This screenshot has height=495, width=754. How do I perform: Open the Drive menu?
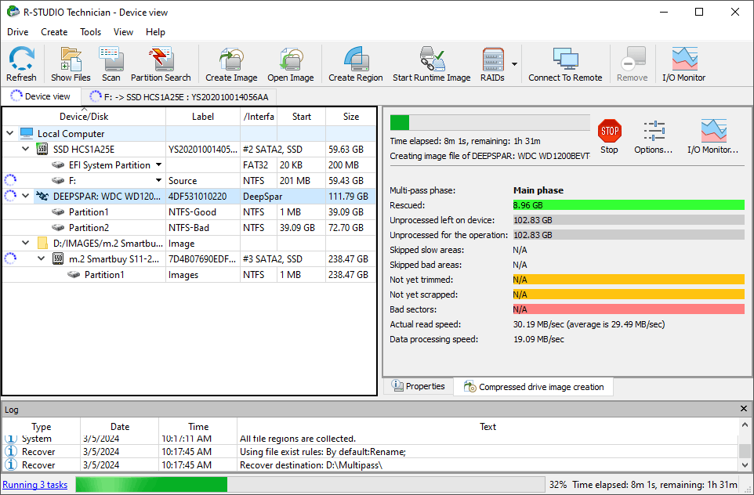coord(18,31)
